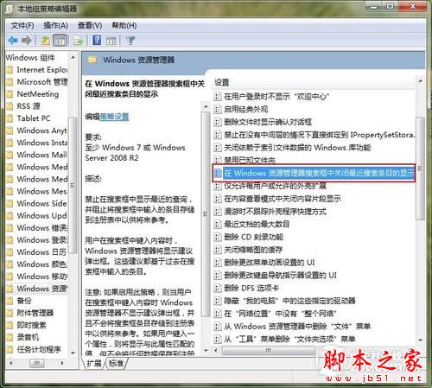Click the Windows 资源管理器 header folder icon

92,60
